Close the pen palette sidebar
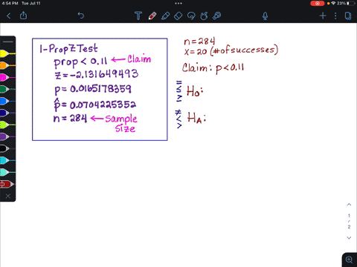The width and height of the screenshot is (357, 267). pos(8,196)
